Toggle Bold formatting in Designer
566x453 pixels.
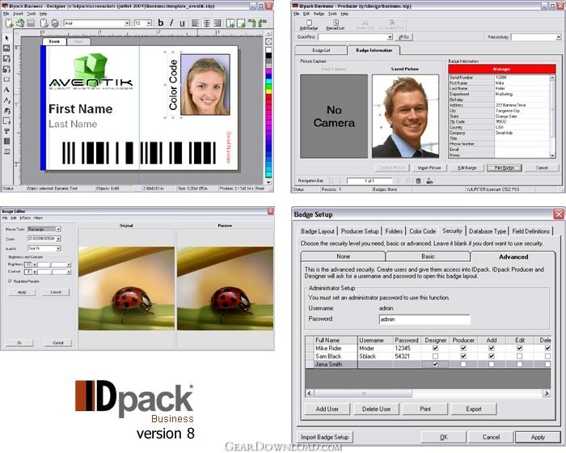[161, 23]
